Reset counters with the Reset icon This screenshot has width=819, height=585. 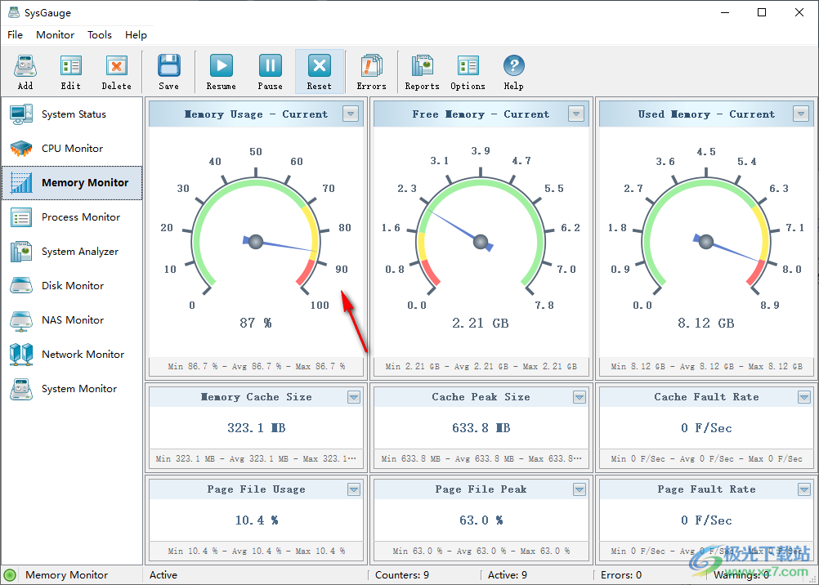(319, 72)
